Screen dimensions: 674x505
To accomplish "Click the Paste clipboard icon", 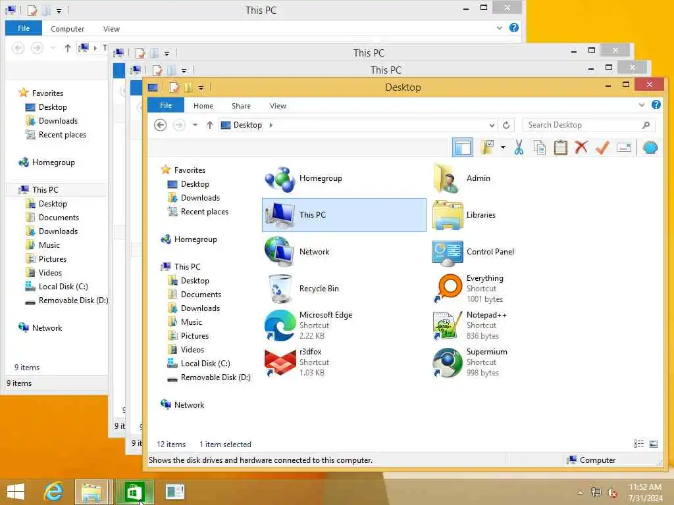I will click(561, 148).
